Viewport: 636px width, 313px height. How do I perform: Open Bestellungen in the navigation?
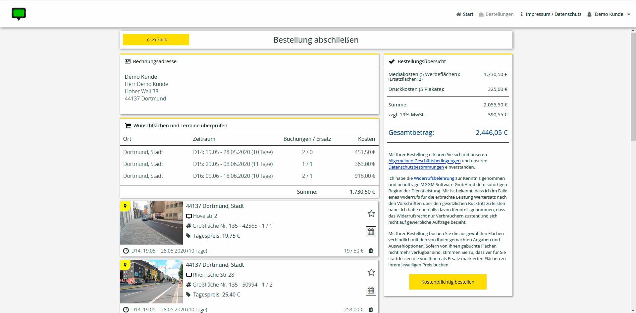click(496, 14)
